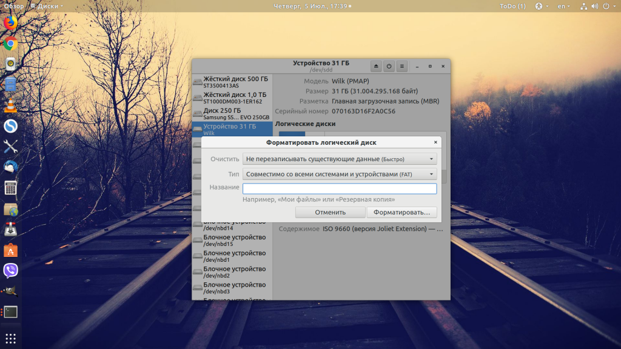621x349 pixels.
Task: Open the terminal from the dock
Action: 11,312
